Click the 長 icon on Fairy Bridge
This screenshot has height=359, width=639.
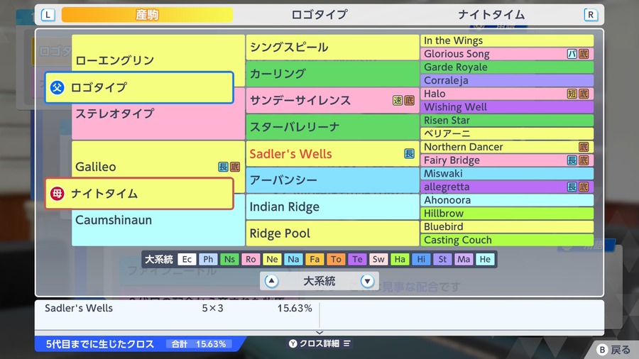(x=572, y=160)
